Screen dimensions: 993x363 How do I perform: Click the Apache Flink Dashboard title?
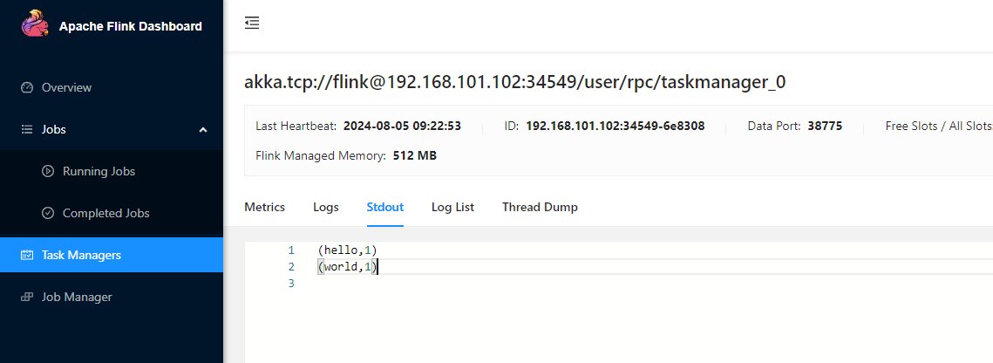[x=131, y=26]
